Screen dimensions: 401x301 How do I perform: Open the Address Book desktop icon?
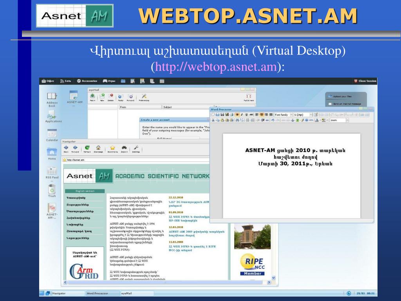pos(52,100)
